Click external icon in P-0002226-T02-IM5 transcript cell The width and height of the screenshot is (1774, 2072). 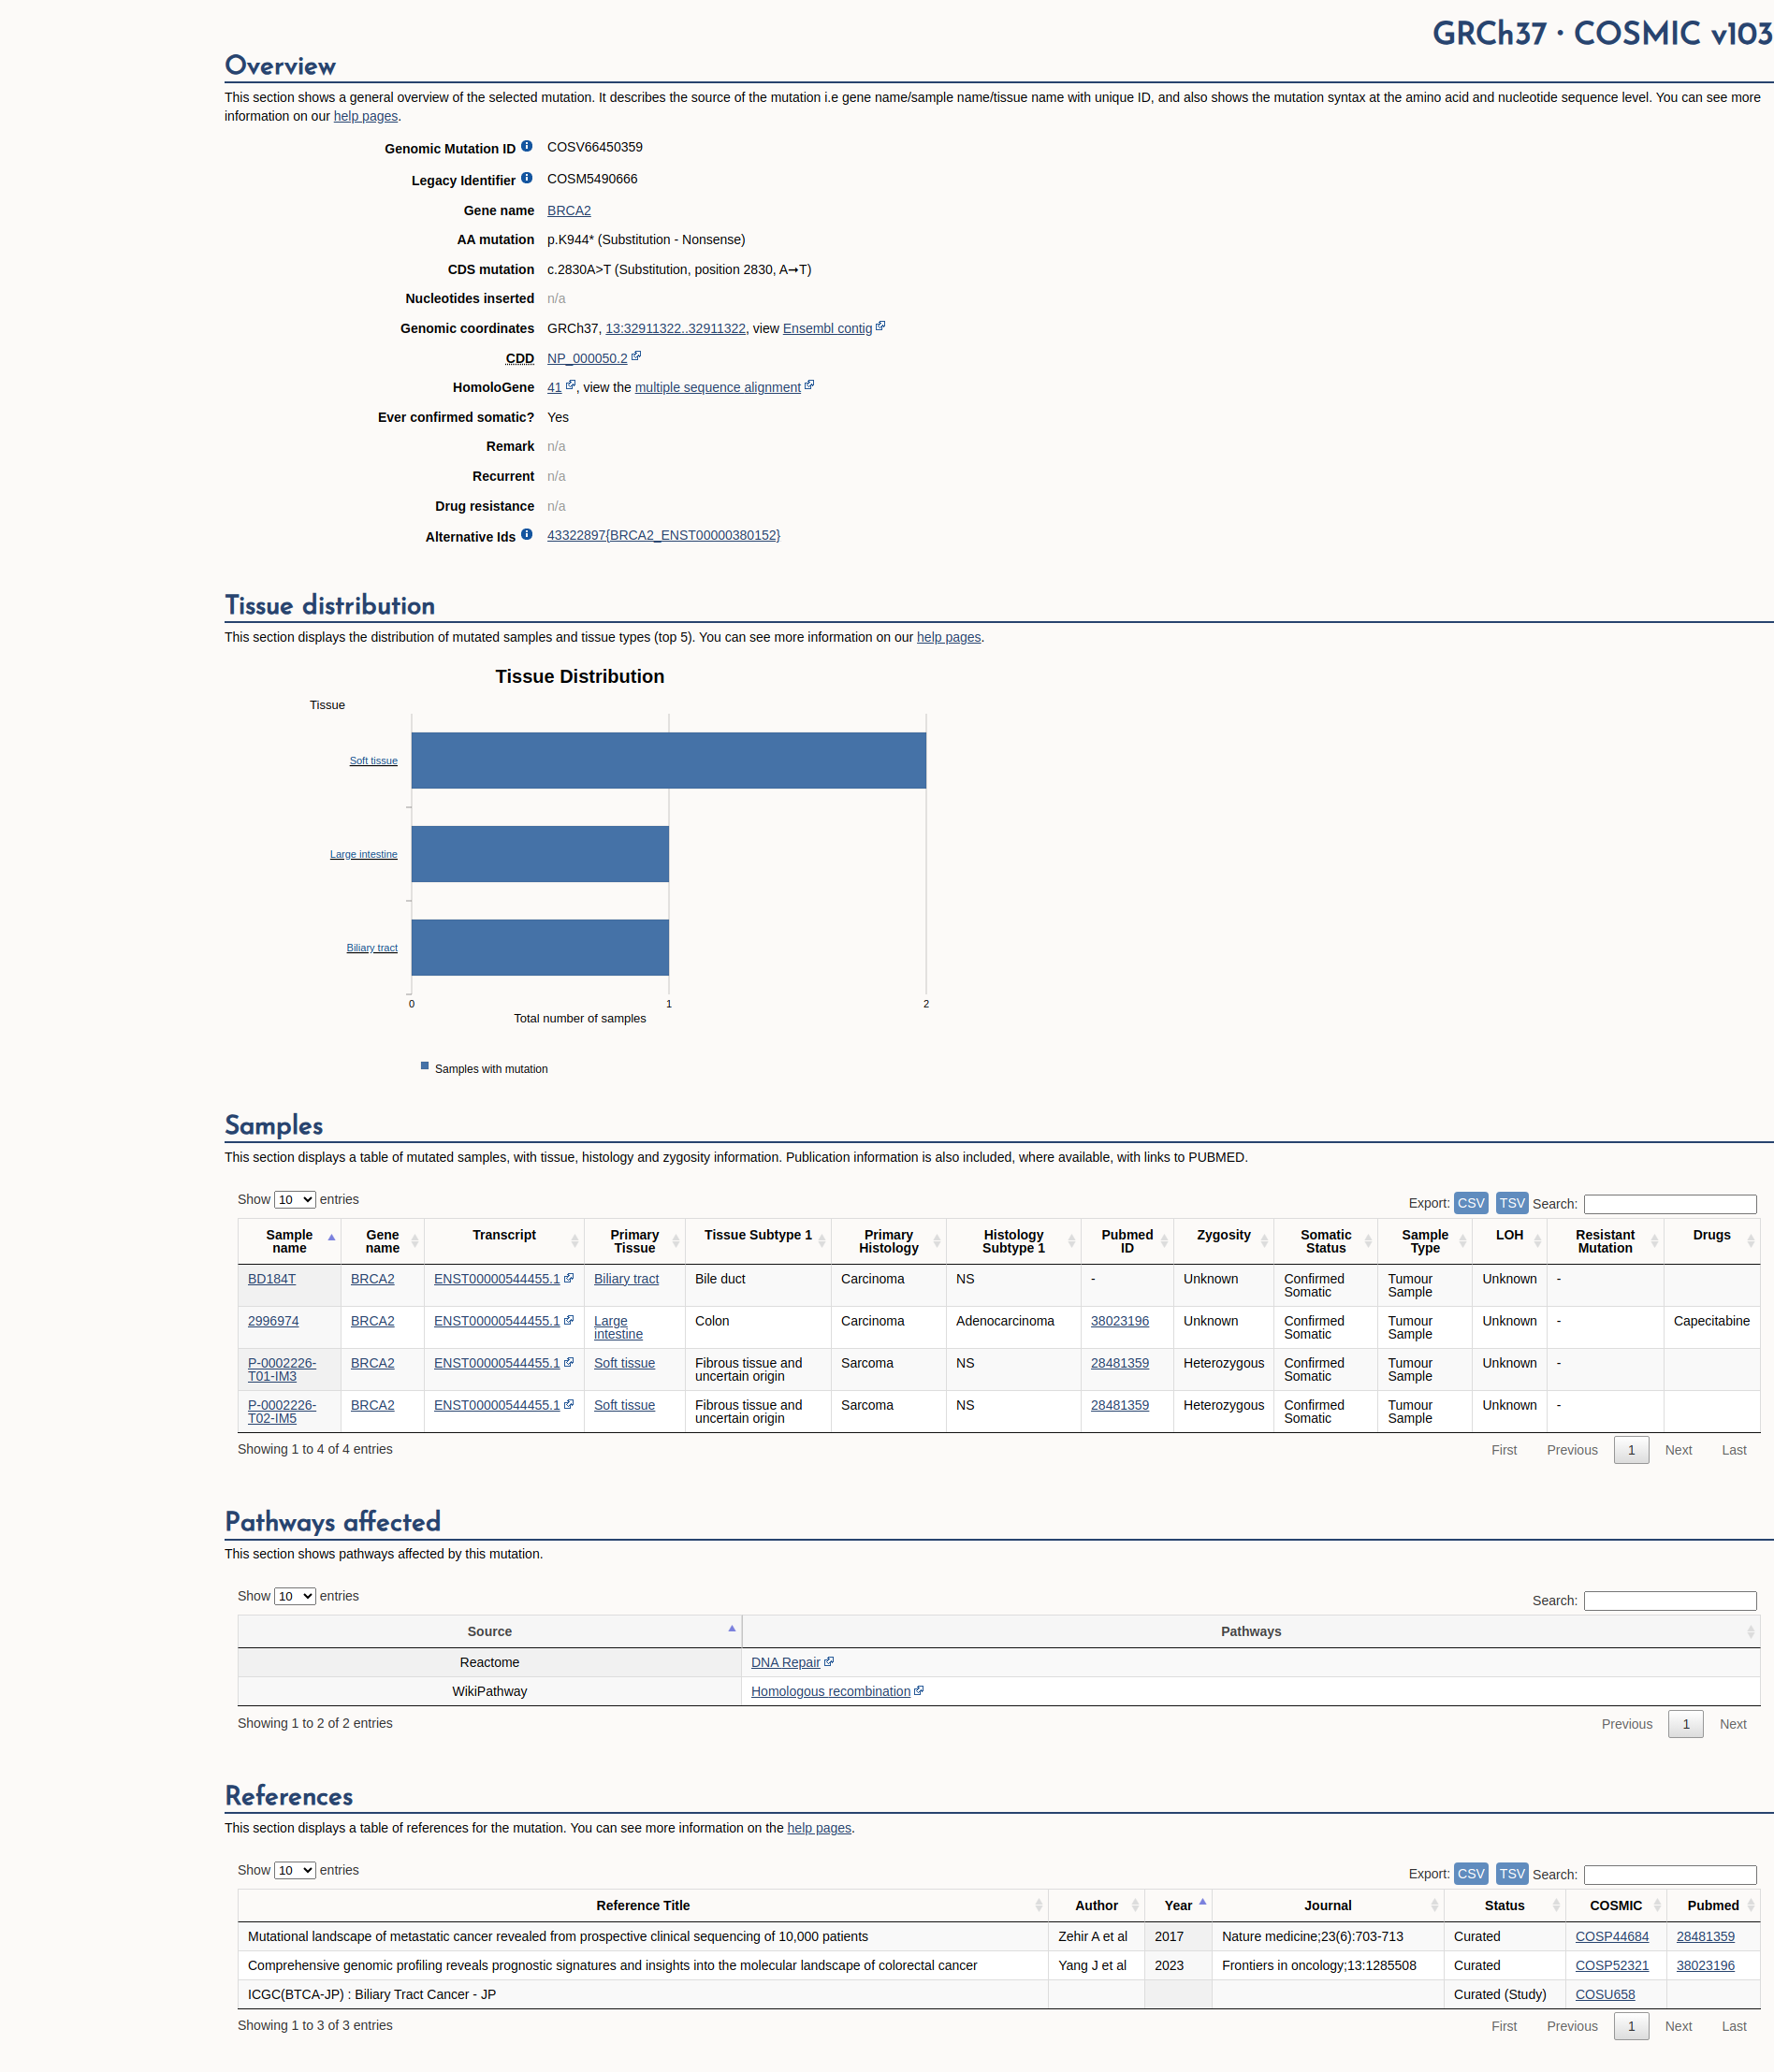(569, 1404)
